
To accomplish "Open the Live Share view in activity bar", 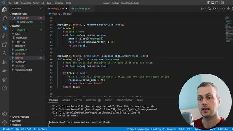I will (x=4, y=79).
